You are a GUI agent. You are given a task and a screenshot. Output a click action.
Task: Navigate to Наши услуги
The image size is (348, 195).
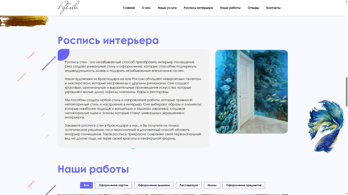[x=167, y=8]
